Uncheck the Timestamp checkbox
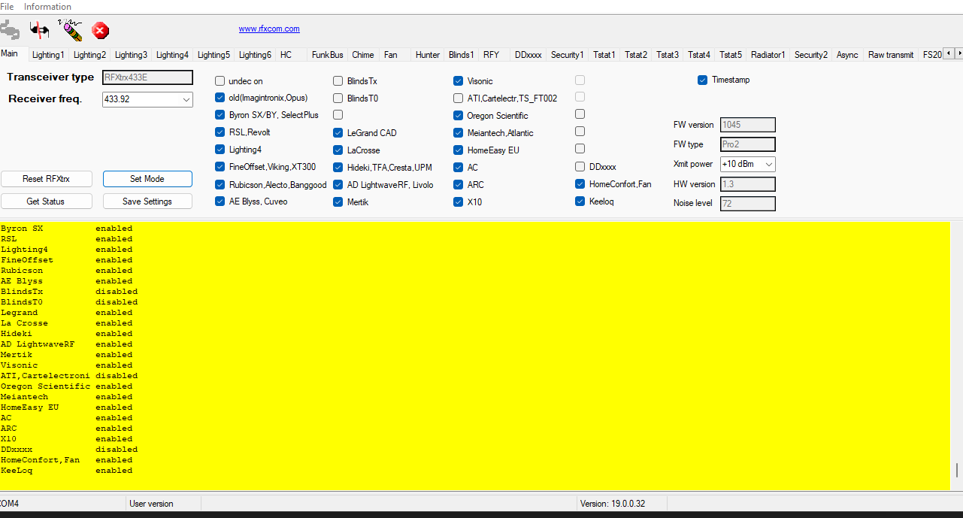This screenshot has height=518, width=963. point(702,80)
